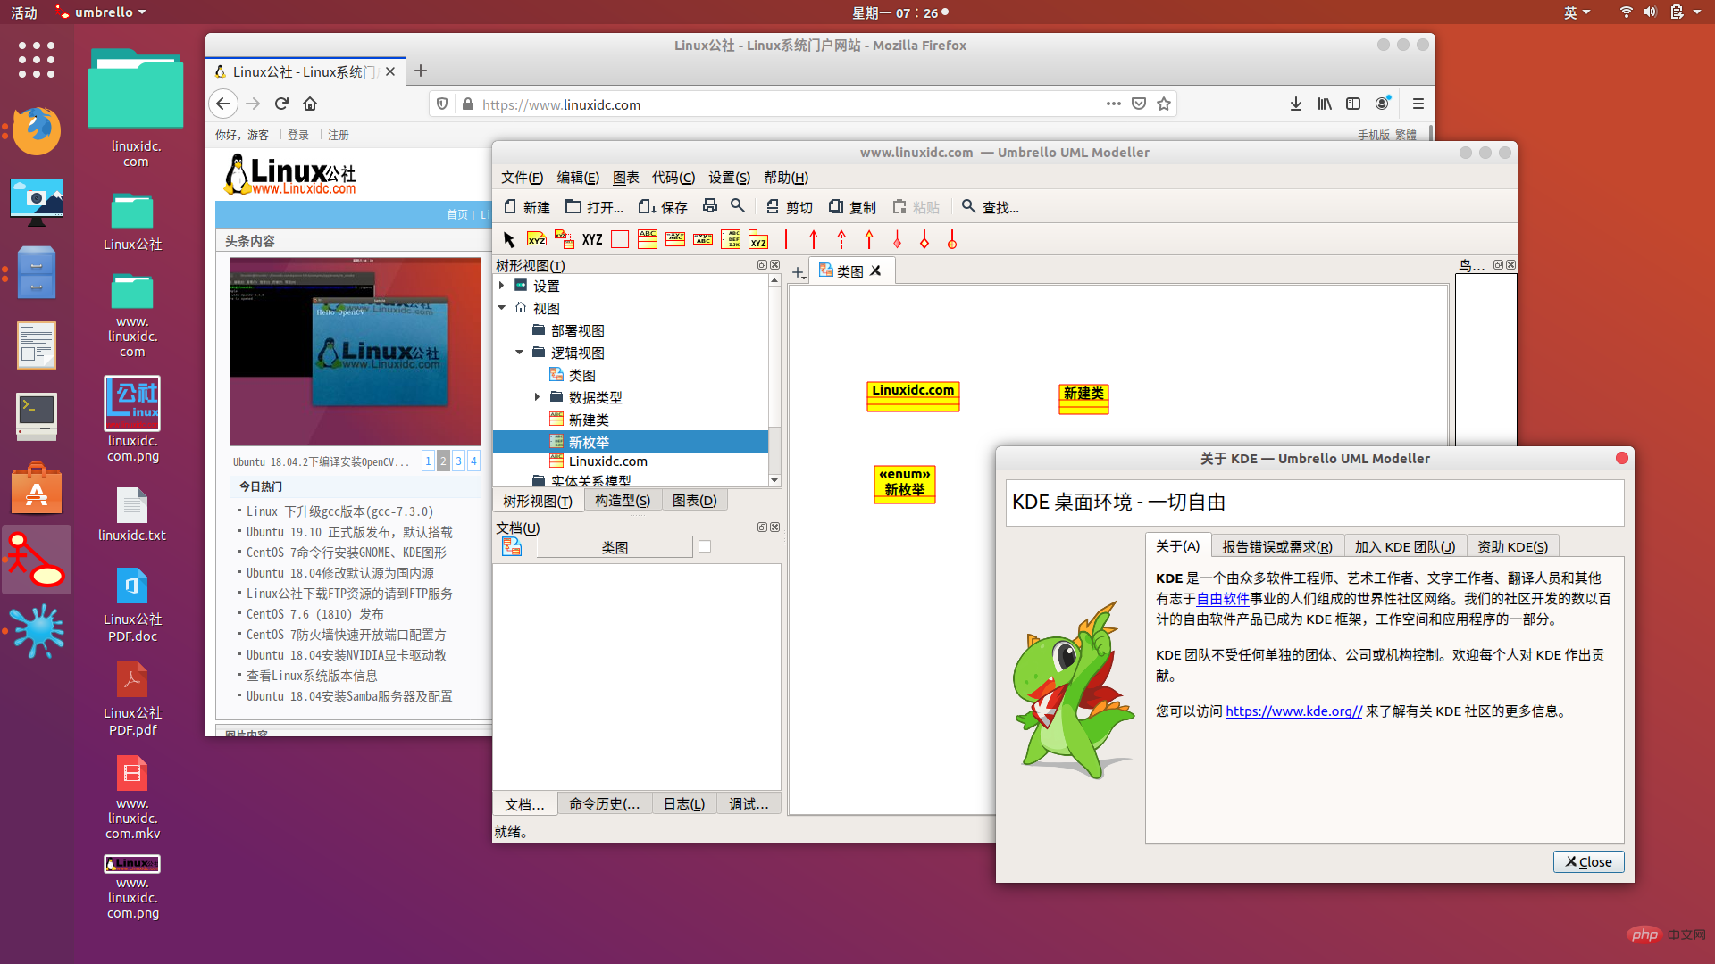Click the 类图 button in 文档 panel
The image size is (1715, 964).
pos(615,547)
